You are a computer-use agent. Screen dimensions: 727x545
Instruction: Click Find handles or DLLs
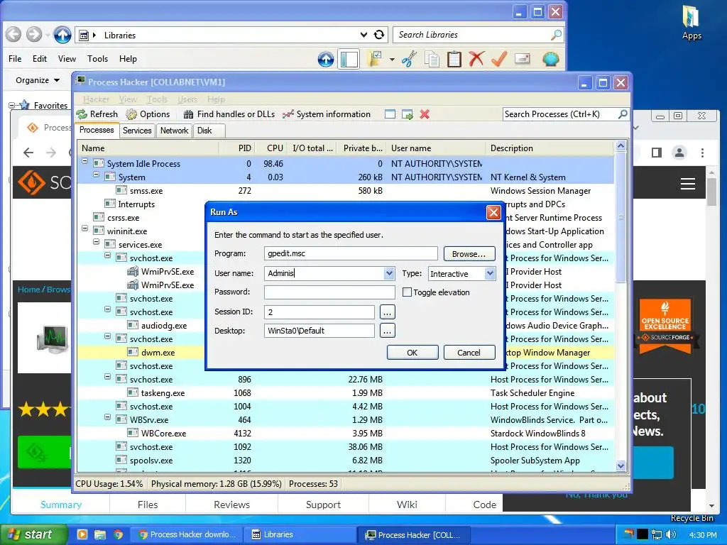point(229,114)
